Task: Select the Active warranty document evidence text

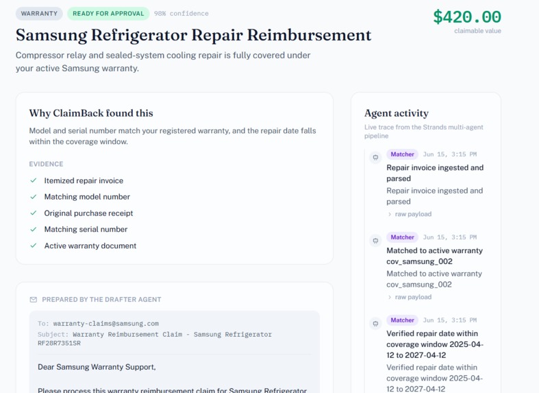Action: pyautogui.click(x=90, y=246)
